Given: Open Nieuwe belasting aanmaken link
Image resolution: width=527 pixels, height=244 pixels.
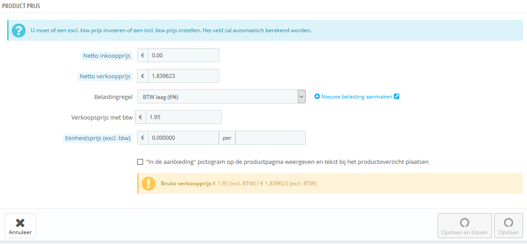Looking at the screenshot, I should (x=357, y=97).
